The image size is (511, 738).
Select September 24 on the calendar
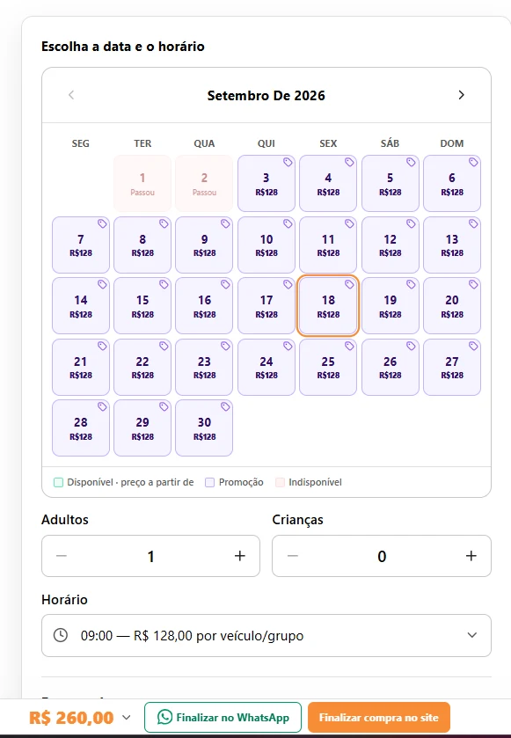coord(266,367)
